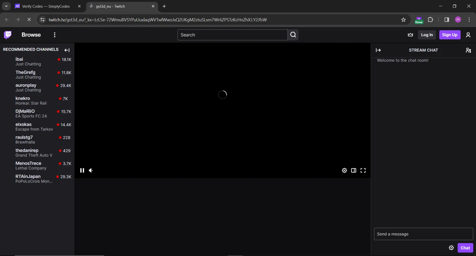The image size is (476, 256).
Task: Open a new browser tab
Action: coord(164,6)
